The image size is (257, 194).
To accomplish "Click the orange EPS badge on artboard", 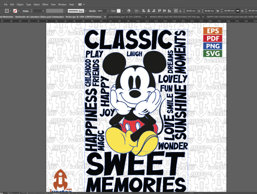I will click(213, 31).
